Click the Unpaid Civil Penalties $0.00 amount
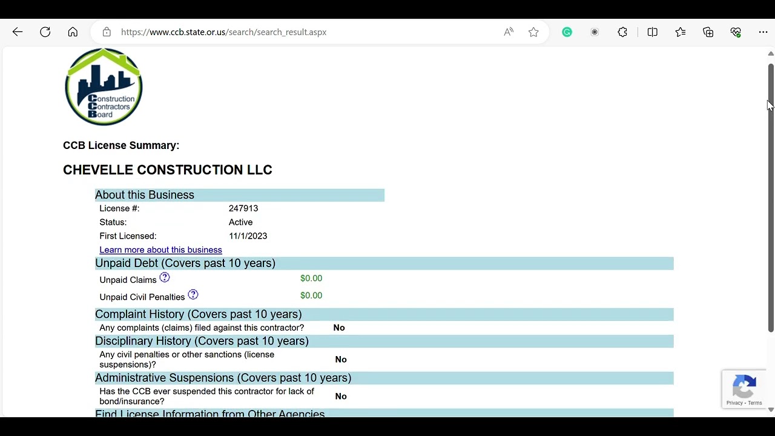775x436 pixels. (x=311, y=295)
